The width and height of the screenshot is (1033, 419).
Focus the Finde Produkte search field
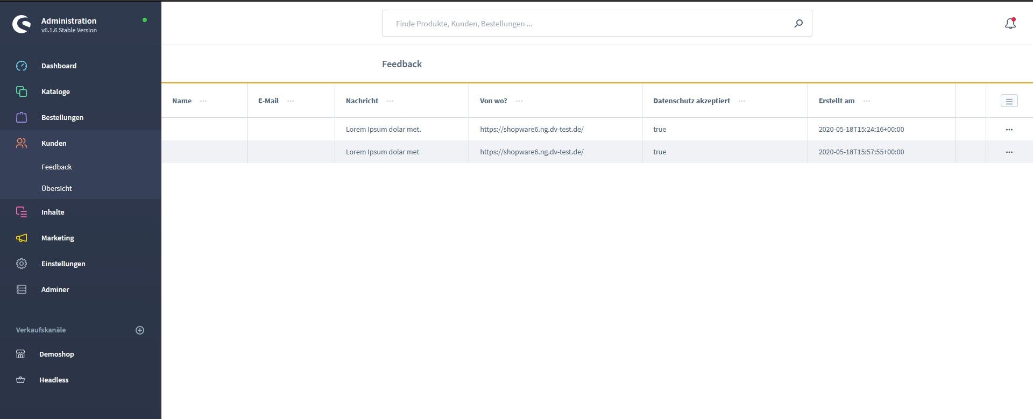coord(597,23)
